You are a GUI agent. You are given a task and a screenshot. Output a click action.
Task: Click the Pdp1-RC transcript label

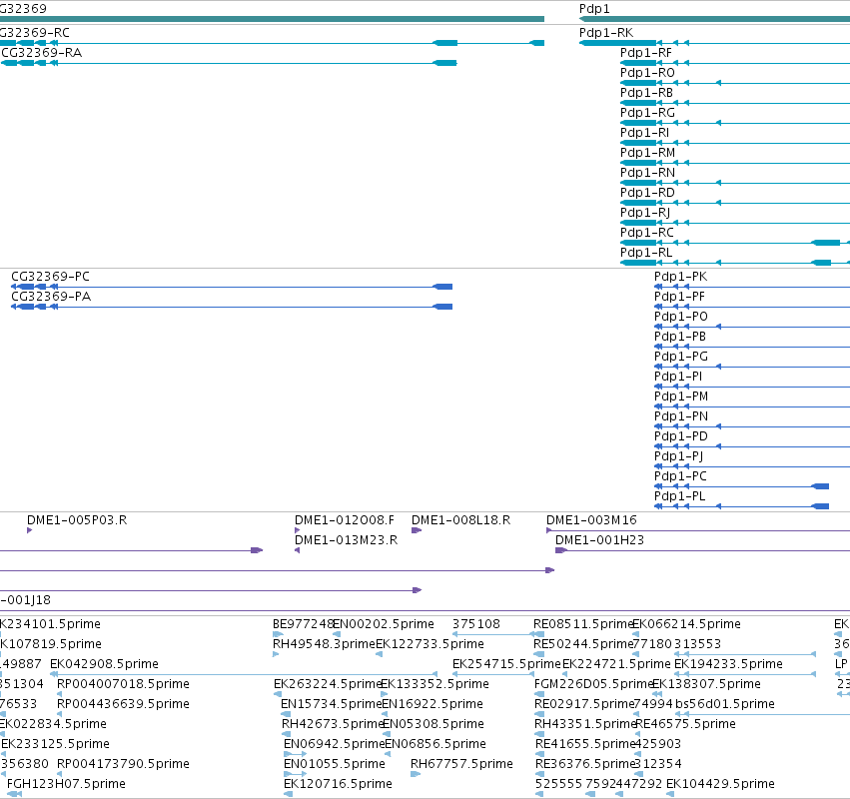click(646, 233)
